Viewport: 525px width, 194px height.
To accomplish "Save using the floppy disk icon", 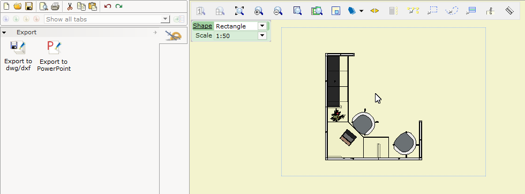I will pos(29,6).
